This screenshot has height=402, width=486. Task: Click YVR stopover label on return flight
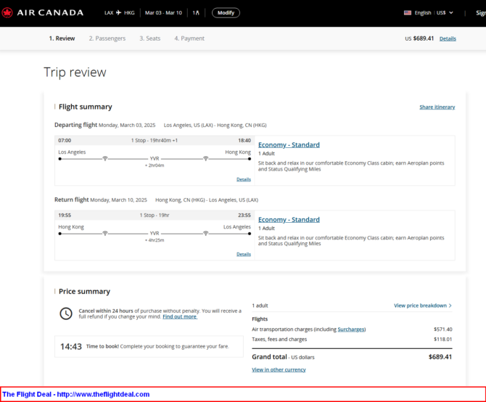(155, 234)
